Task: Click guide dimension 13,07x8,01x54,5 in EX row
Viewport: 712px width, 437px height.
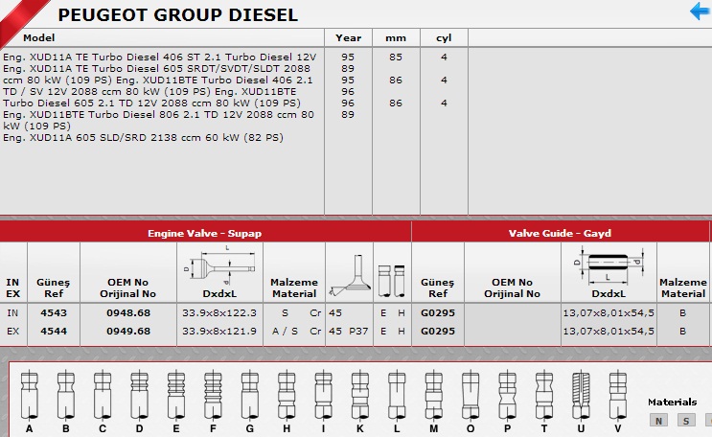Action: click(x=609, y=332)
